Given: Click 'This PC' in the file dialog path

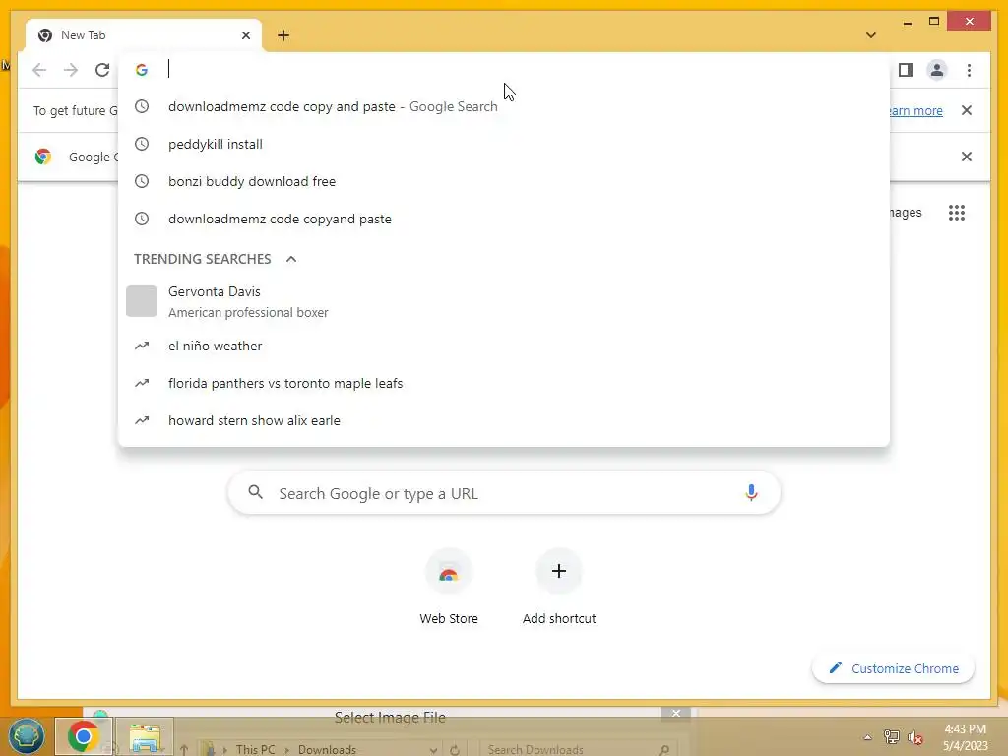Looking at the screenshot, I should coord(255,749).
